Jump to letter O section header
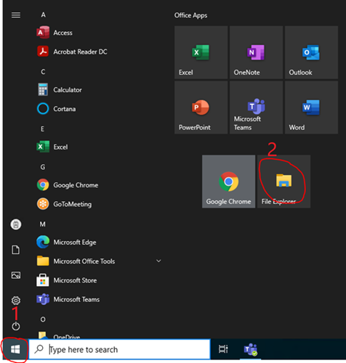Screen dimensions: 346x363 [43, 319]
